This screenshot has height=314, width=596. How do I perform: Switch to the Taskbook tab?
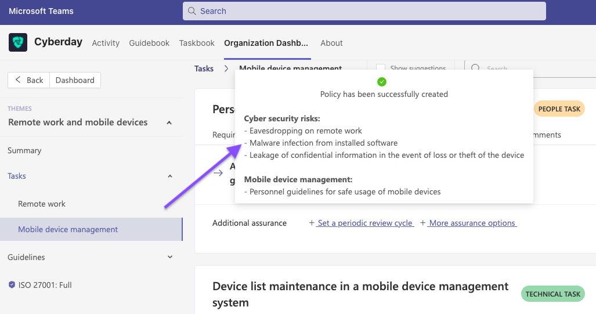click(x=197, y=43)
